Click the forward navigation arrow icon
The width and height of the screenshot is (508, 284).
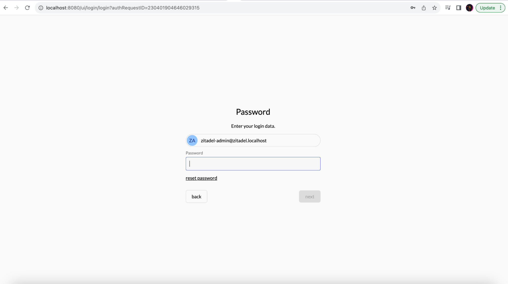click(17, 8)
